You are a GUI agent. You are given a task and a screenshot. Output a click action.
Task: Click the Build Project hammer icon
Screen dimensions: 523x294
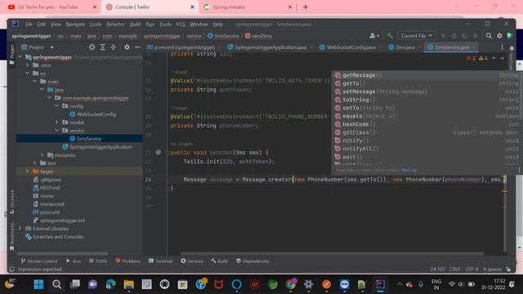click(x=389, y=36)
